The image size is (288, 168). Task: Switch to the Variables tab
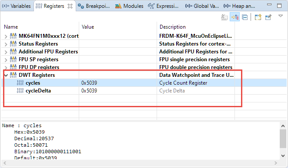[17, 6]
